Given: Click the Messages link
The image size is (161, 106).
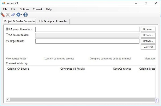Looking at the screenshot, I should pyautogui.click(x=150, y=59).
